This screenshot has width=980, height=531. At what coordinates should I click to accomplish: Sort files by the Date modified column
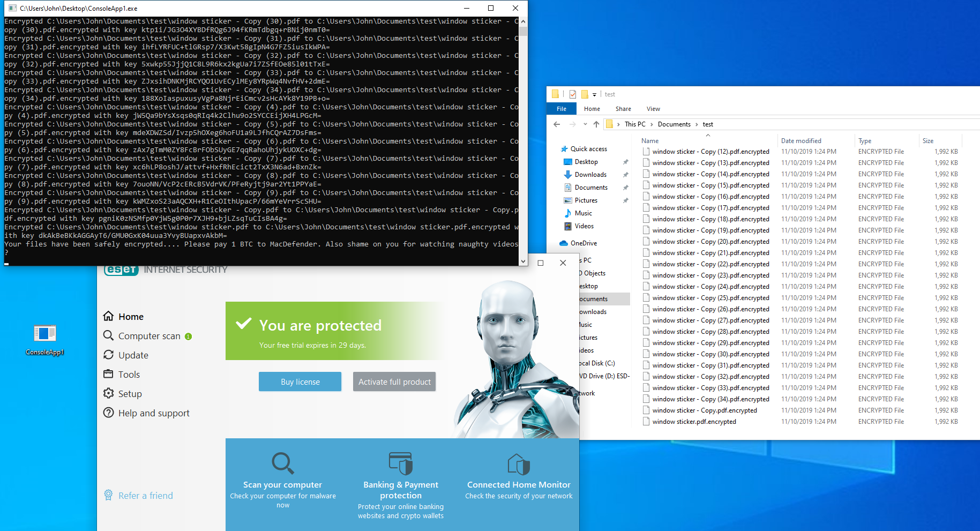tap(816, 141)
